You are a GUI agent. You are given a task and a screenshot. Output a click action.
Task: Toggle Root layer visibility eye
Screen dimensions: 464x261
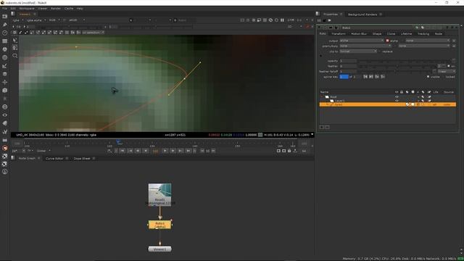(397, 96)
